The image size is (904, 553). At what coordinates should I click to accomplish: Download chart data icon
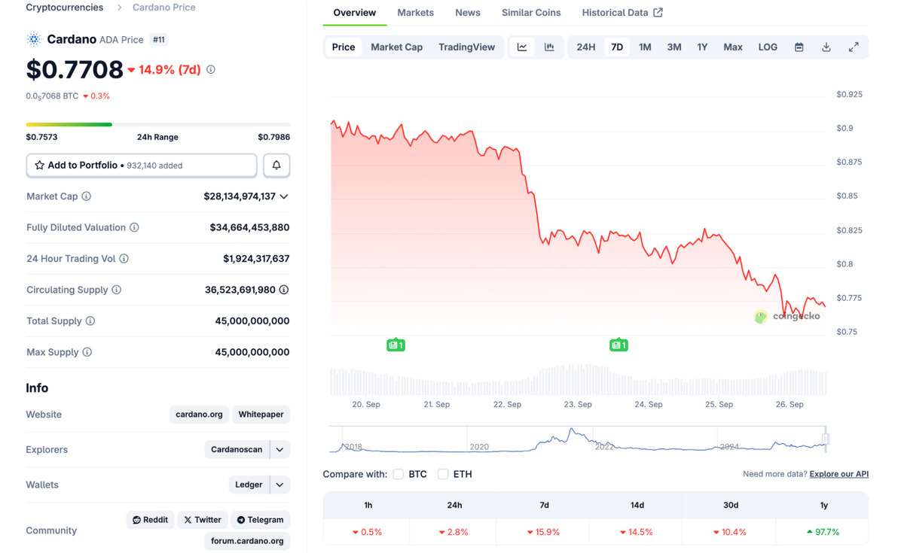pos(826,47)
